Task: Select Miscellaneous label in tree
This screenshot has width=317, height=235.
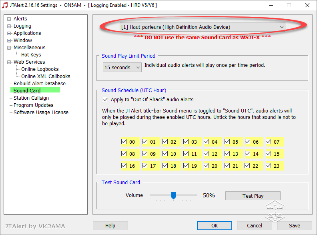Action: tap(30, 48)
